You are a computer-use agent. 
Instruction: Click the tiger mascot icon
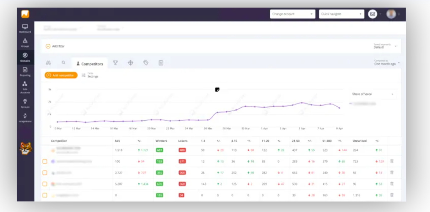click(x=25, y=148)
